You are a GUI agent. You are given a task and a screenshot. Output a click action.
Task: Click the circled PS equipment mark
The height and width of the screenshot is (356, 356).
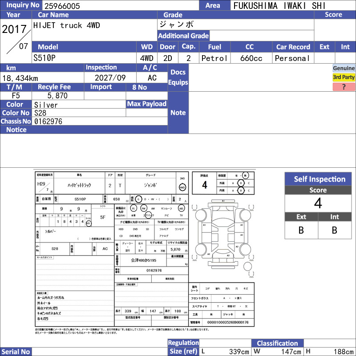click(x=133, y=208)
